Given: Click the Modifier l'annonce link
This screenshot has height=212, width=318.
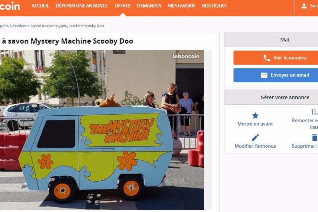Looking at the screenshot, I should click(255, 146).
